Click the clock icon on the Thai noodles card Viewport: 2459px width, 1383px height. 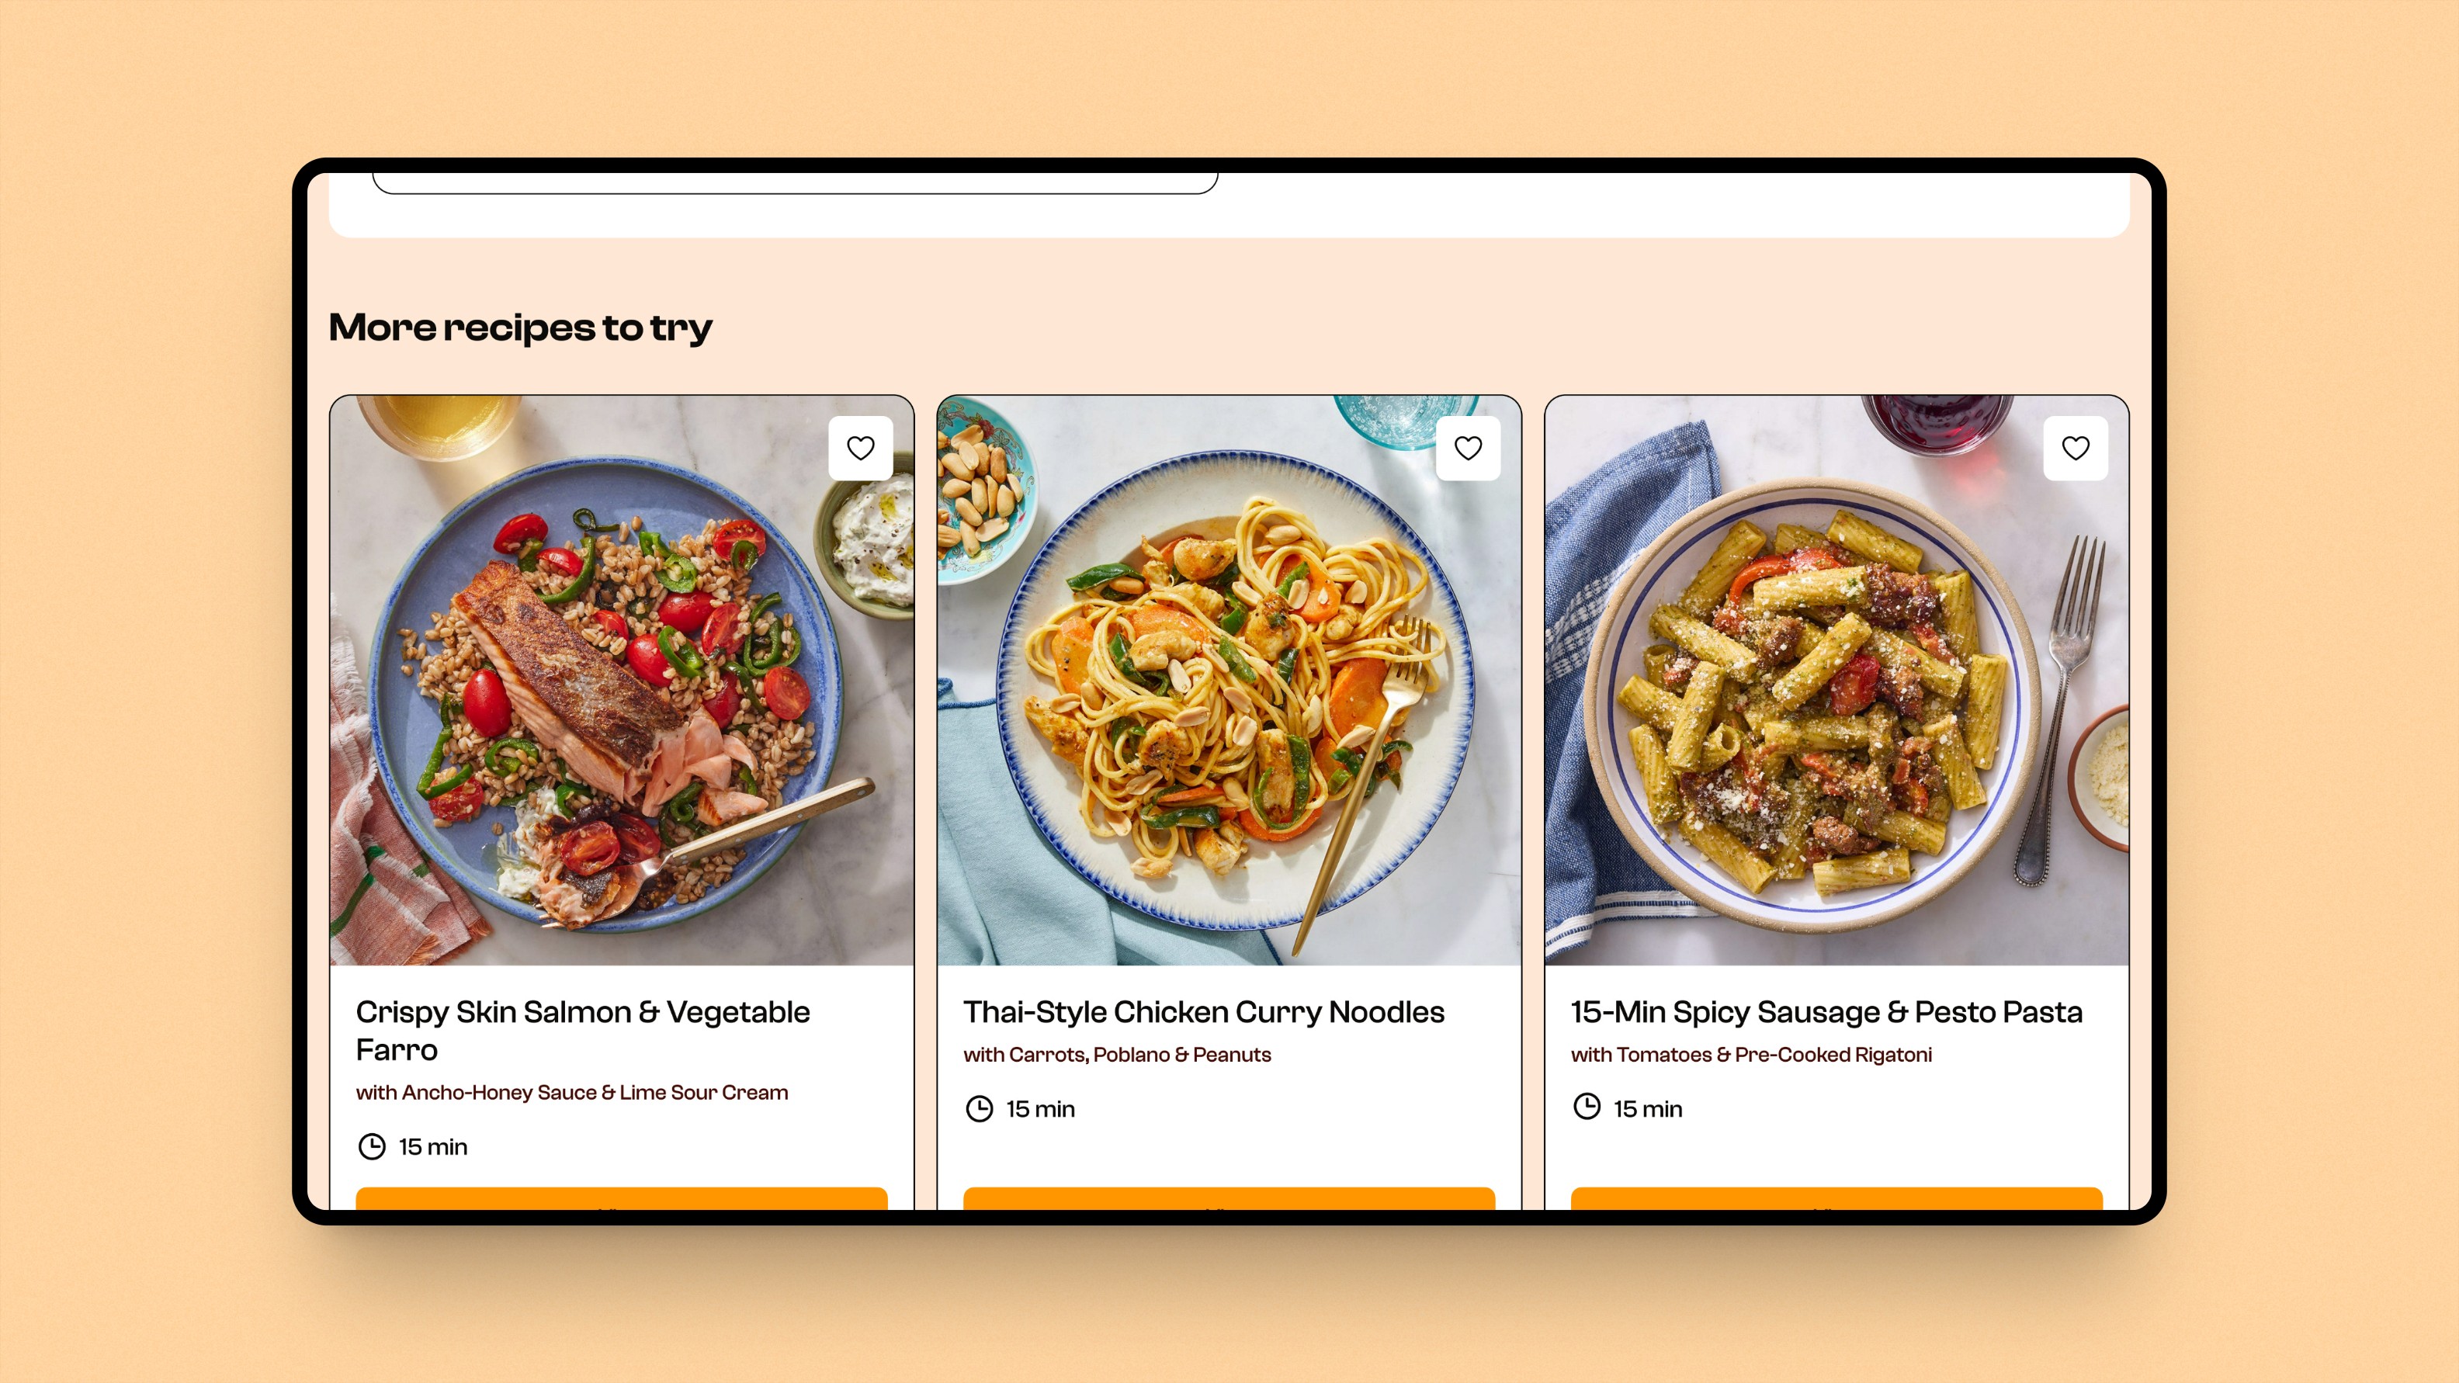980,1108
